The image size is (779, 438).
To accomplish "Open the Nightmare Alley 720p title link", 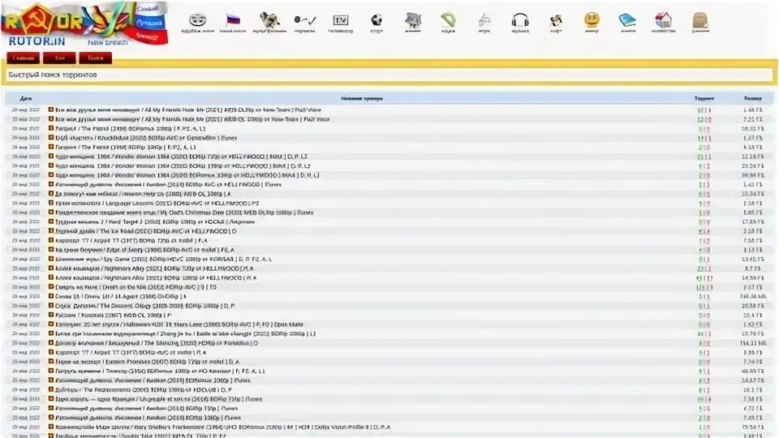I will pyautogui.click(x=154, y=268).
